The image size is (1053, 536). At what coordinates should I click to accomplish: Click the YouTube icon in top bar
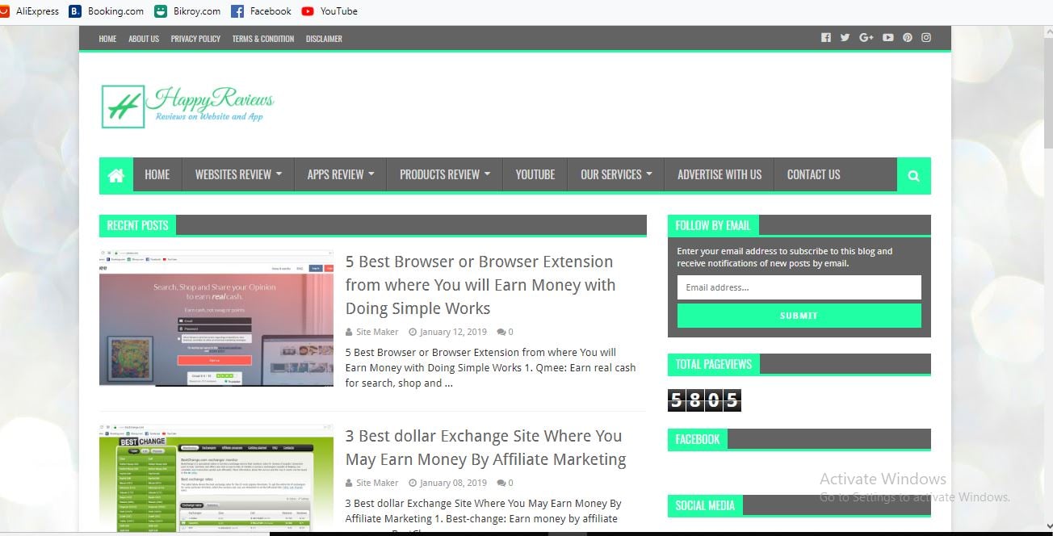pos(887,38)
